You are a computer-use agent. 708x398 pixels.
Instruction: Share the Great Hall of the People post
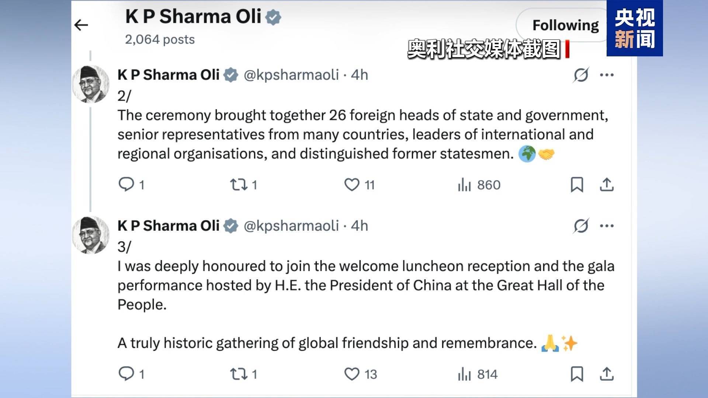click(x=607, y=374)
